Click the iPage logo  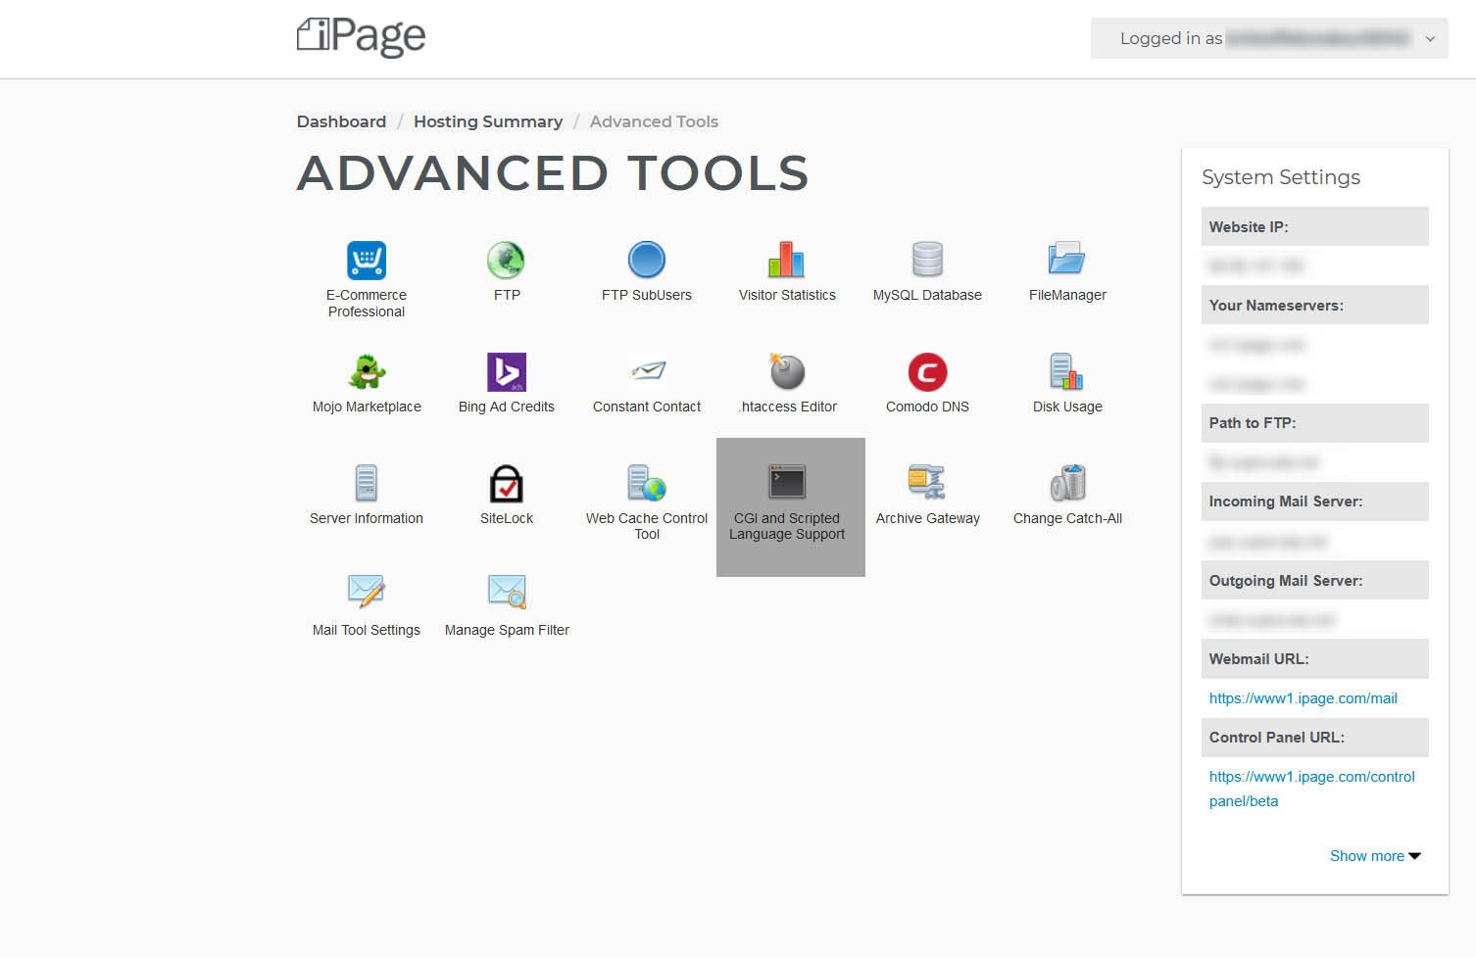(x=362, y=36)
